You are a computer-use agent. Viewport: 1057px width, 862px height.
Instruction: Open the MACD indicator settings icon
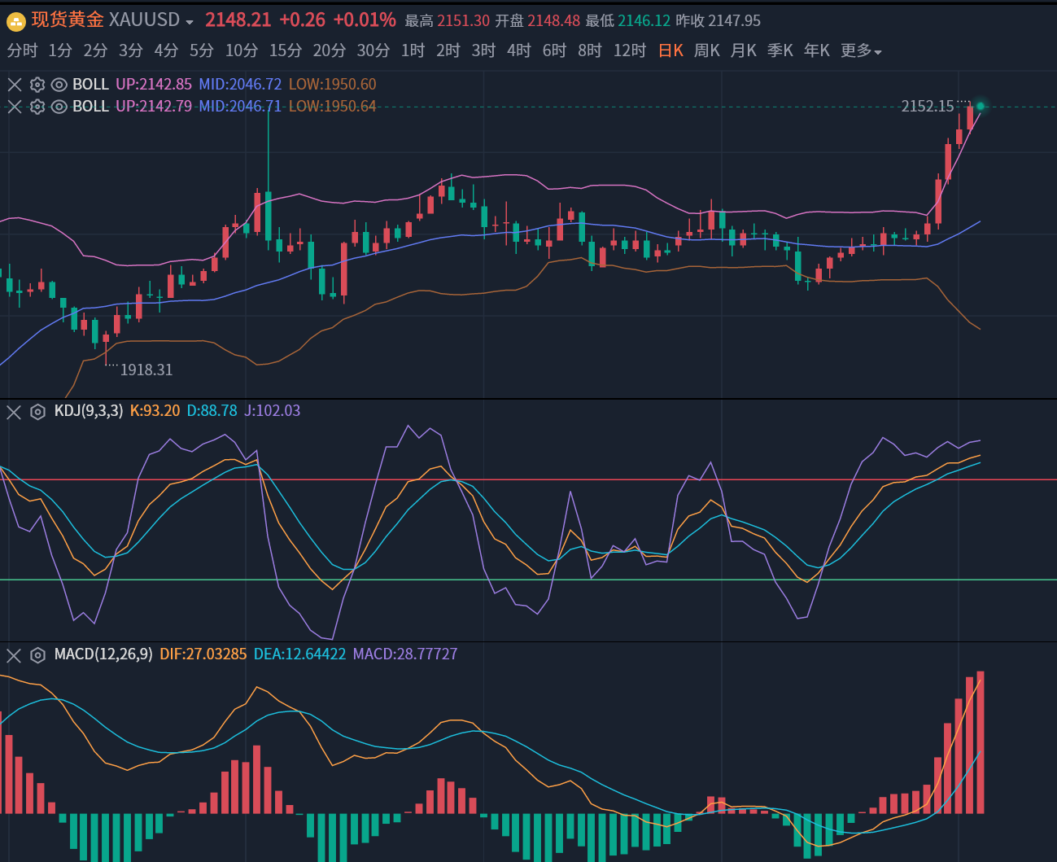[37, 655]
